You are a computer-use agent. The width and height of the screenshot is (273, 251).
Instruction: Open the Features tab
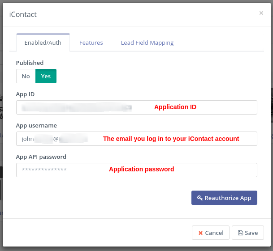(91, 43)
